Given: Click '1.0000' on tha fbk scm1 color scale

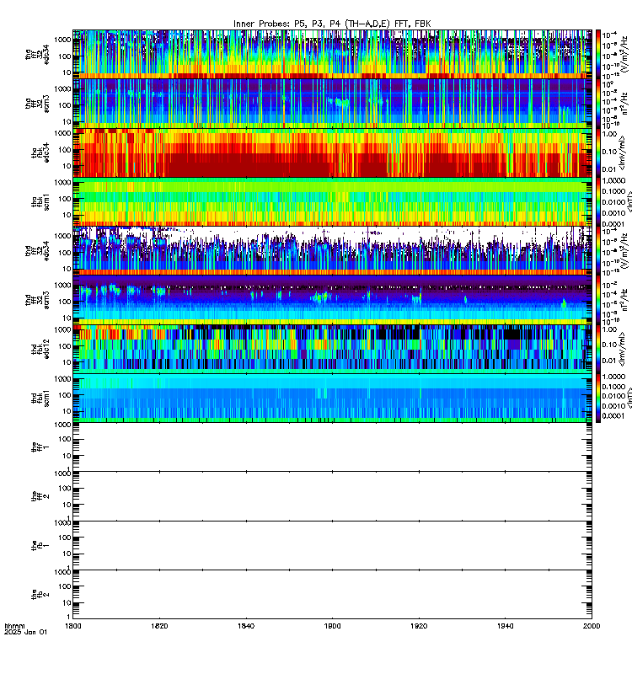Looking at the screenshot, I should 613,181.
